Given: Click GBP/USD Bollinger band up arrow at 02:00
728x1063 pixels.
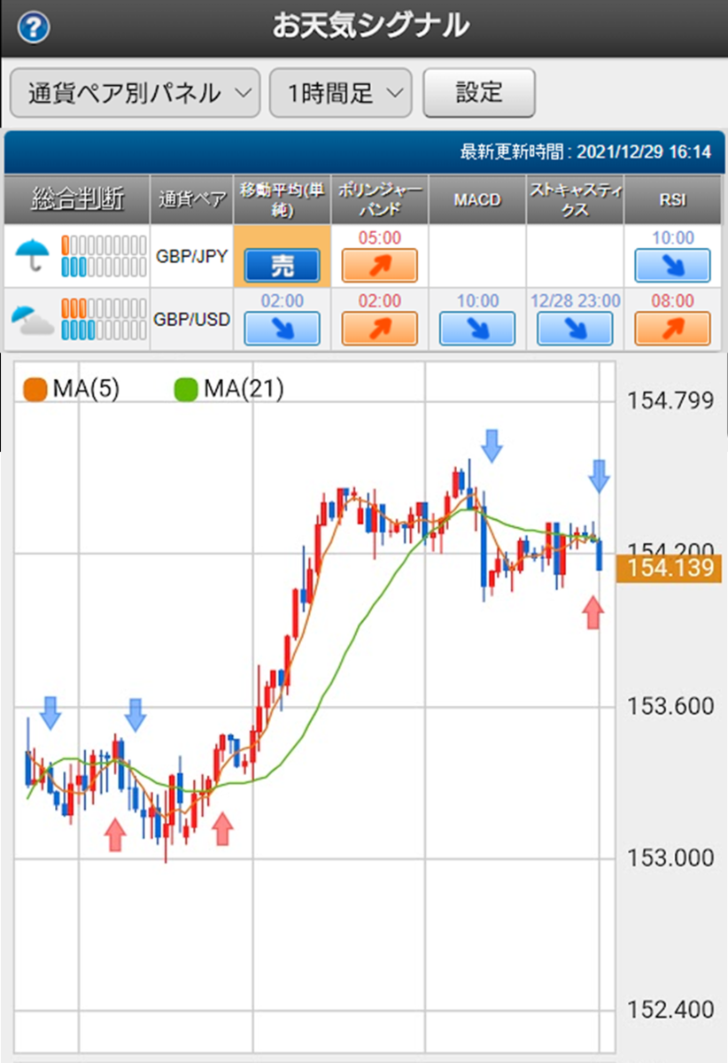Looking at the screenshot, I should click(x=380, y=329).
